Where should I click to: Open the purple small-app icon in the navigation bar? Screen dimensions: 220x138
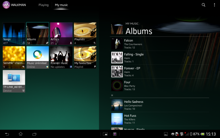coord(115,134)
